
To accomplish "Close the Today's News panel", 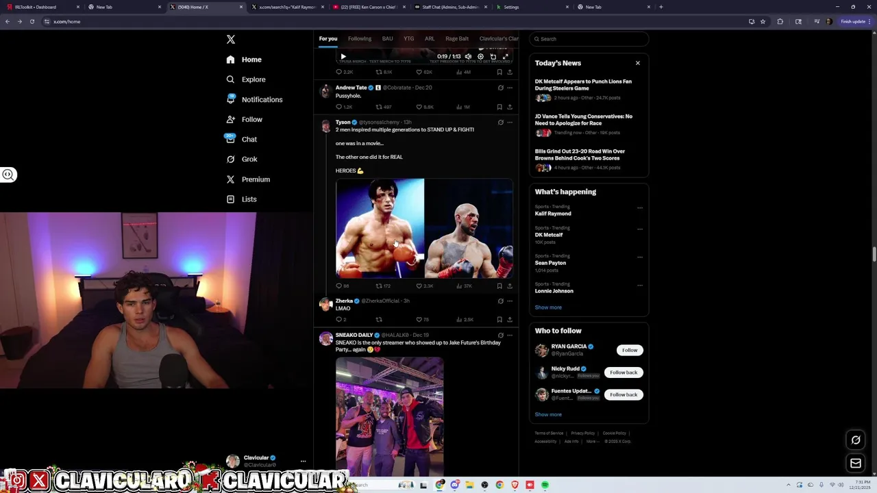I will 637,63.
